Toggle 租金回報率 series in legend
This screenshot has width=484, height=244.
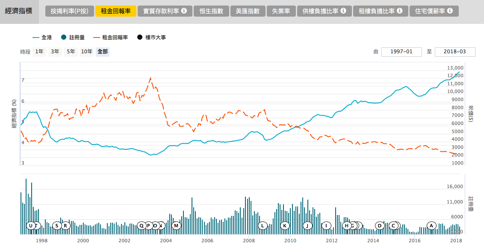[110, 37]
